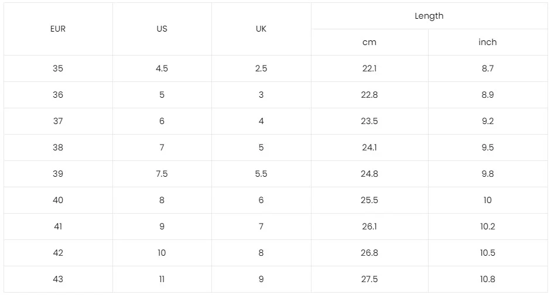551x295 pixels.
Task: Select the Length header cell
Action: tap(429, 16)
